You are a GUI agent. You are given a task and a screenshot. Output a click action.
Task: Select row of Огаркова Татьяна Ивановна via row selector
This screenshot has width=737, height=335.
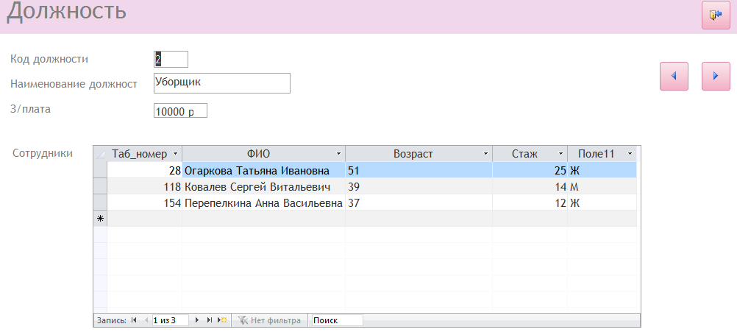coord(100,170)
